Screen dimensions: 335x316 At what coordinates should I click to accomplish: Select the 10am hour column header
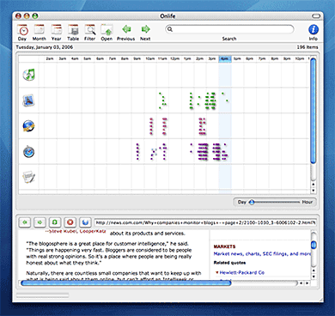pyautogui.click(x=150, y=58)
